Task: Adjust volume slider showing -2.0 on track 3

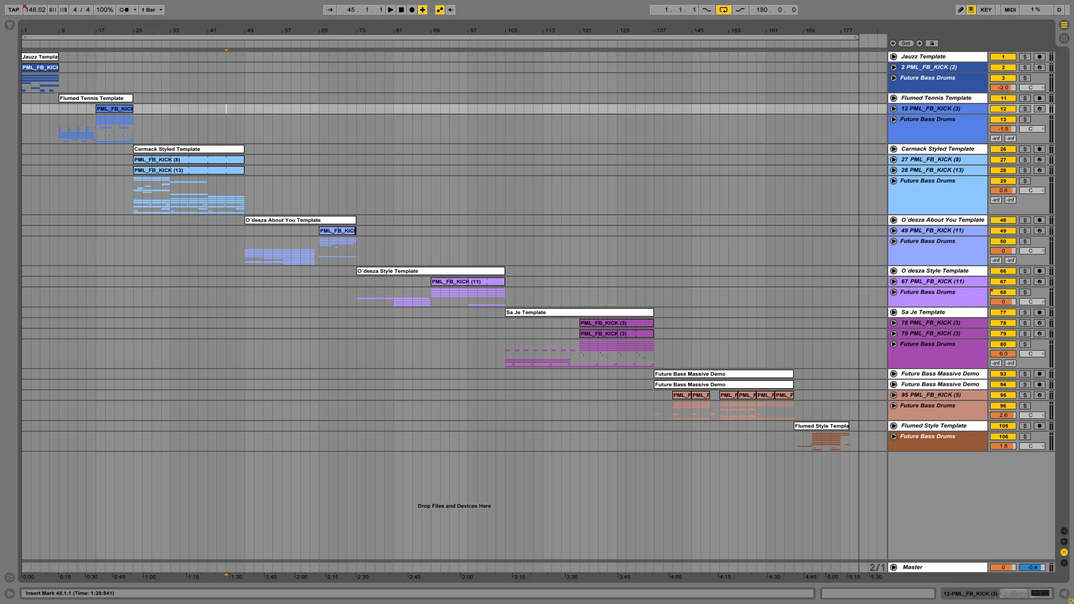Action: tap(1003, 87)
